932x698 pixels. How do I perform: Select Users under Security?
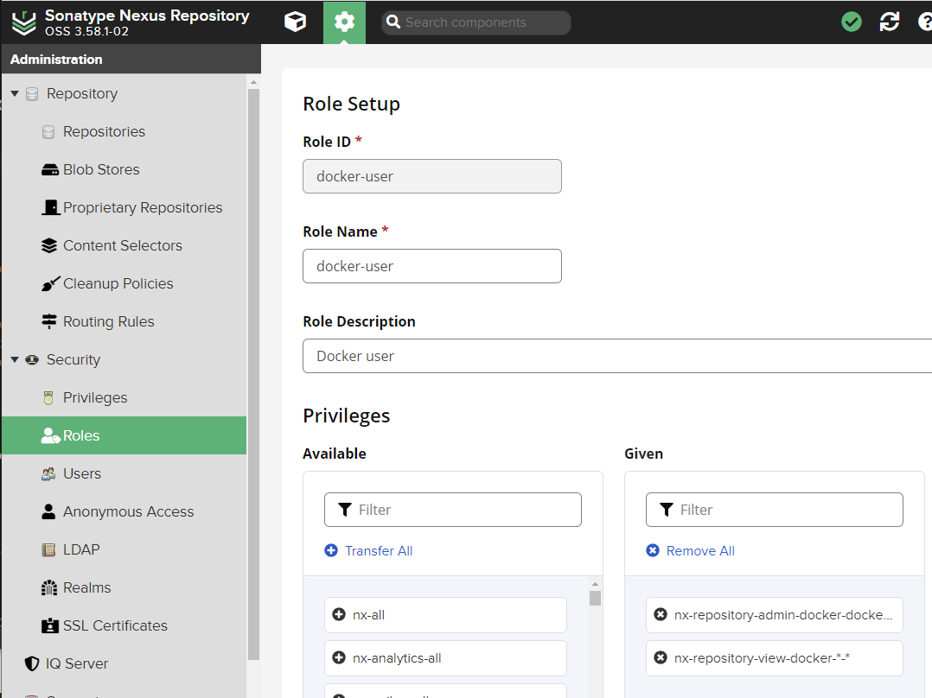click(82, 473)
